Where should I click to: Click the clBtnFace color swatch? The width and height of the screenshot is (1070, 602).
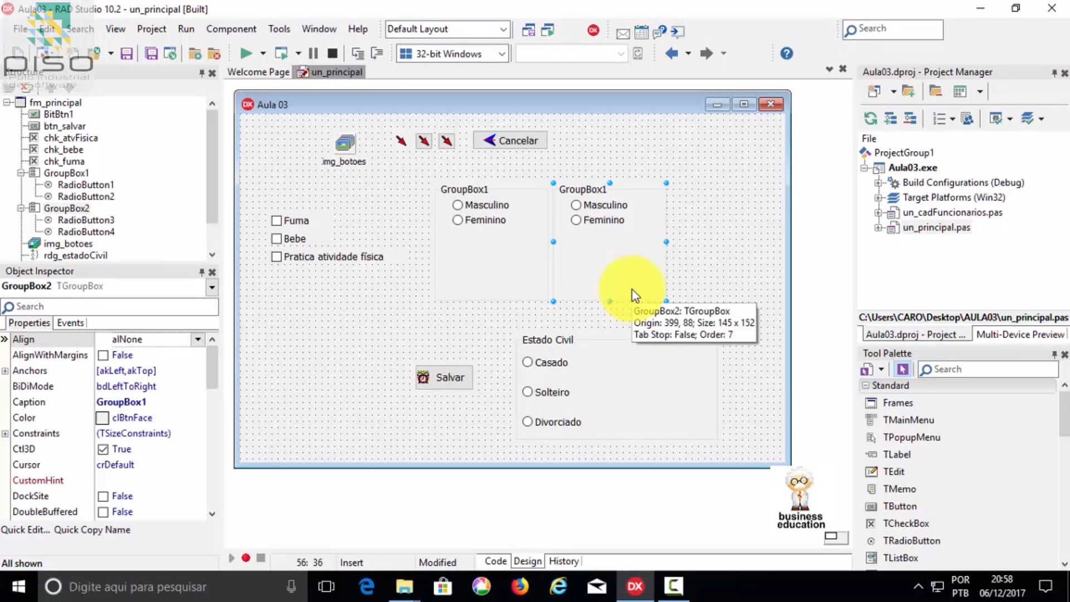click(103, 417)
